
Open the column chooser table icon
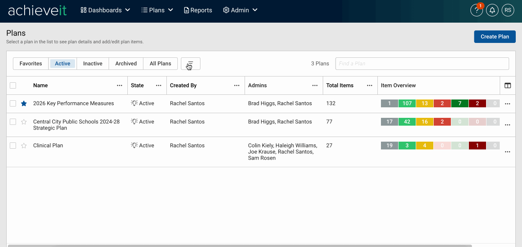(508, 85)
